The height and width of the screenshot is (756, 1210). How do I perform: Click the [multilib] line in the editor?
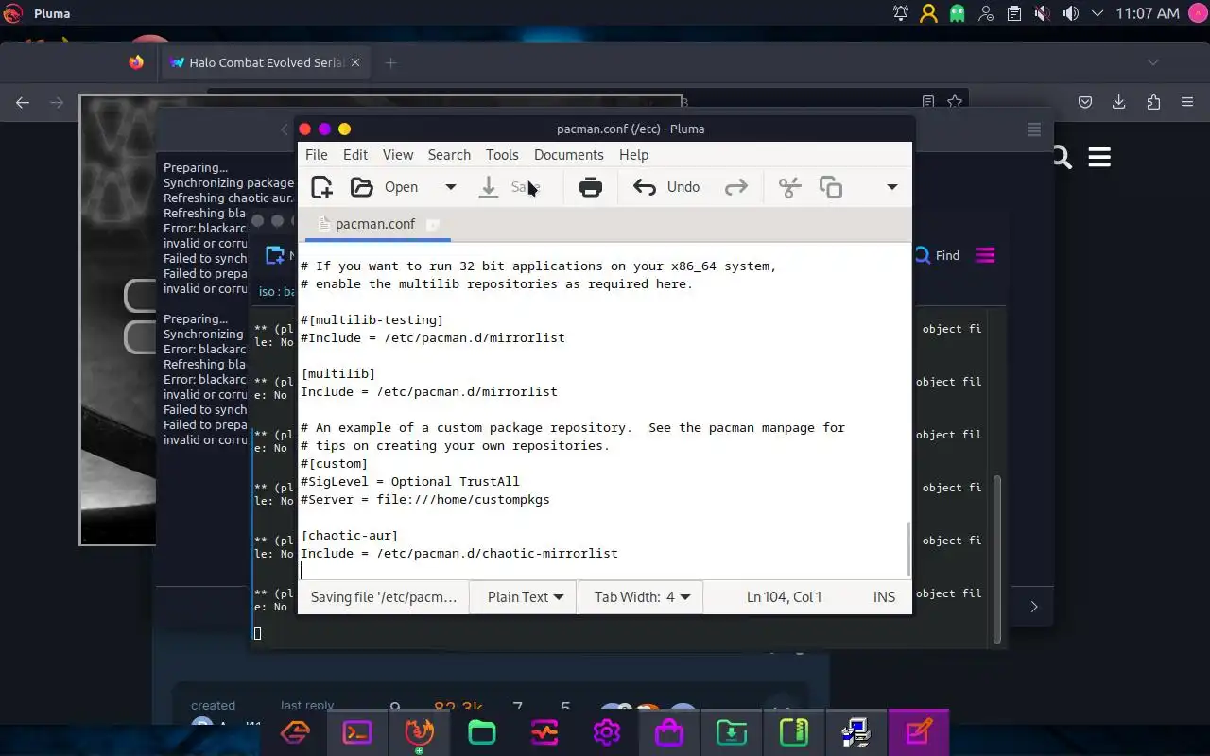tap(338, 374)
